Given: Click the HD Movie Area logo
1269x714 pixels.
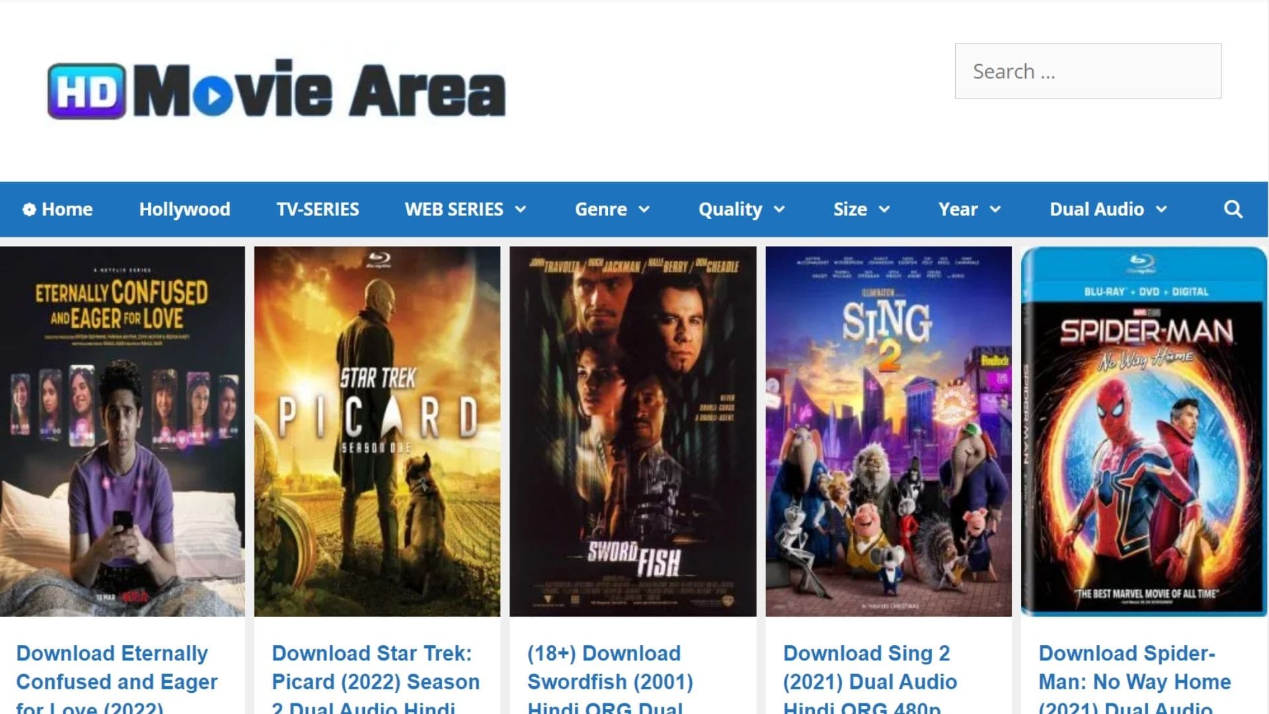Looking at the screenshot, I should [276, 90].
